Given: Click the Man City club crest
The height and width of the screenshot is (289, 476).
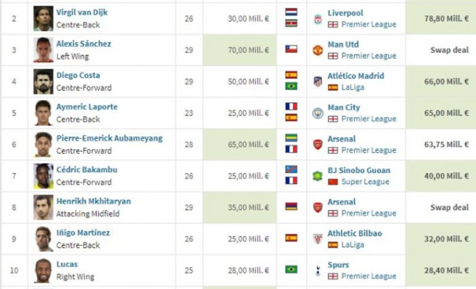Looking at the screenshot, I should (318, 113).
